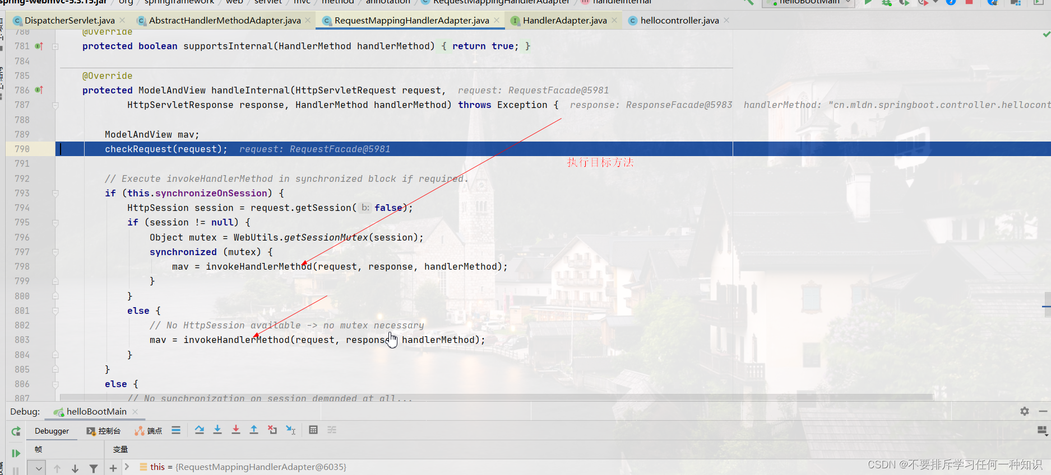Switch to 控制台 console tab
Viewport: 1051px width, 475px height.
(x=104, y=431)
